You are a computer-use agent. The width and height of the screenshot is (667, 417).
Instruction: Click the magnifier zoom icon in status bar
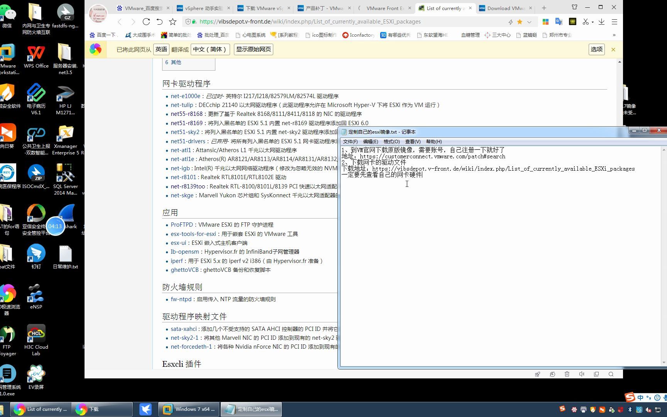611,374
